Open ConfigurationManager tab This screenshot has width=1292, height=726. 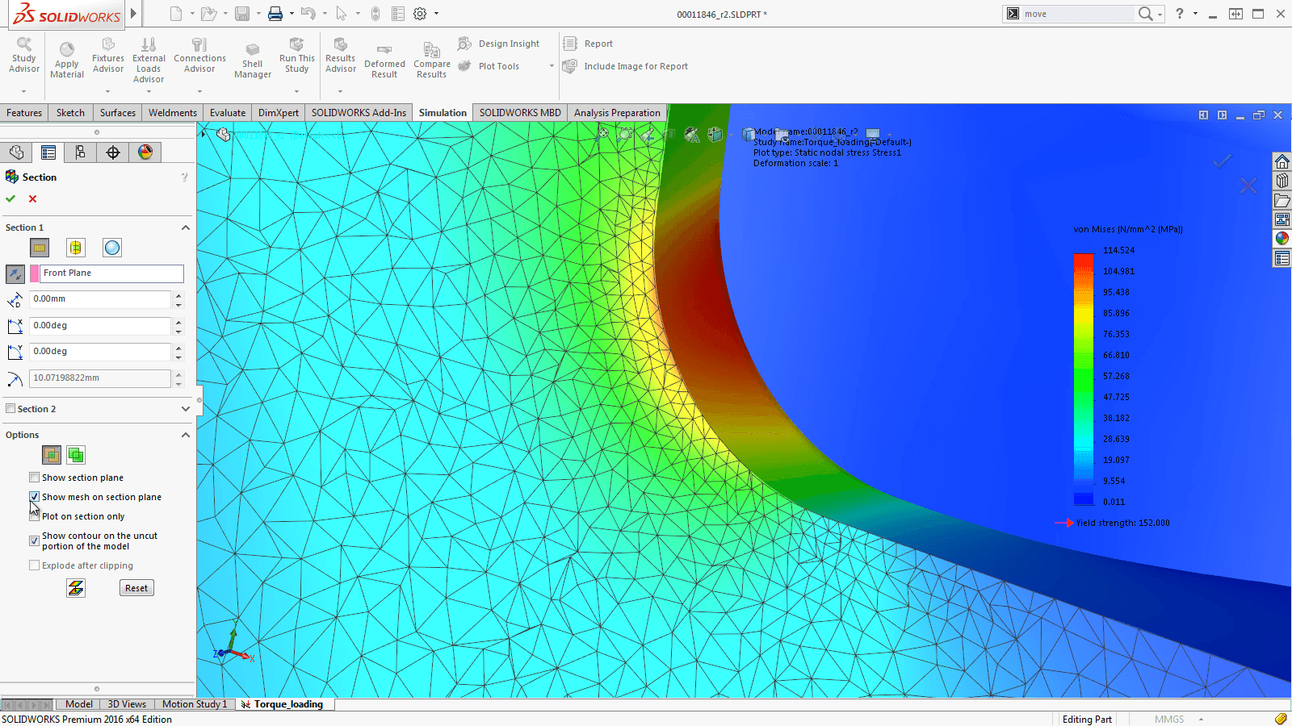pos(81,152)
